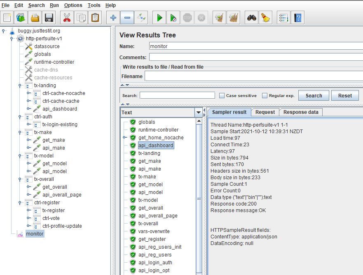Open the Options menu
363x275 pixels.
pyautogui.click(x=73, y=5)
